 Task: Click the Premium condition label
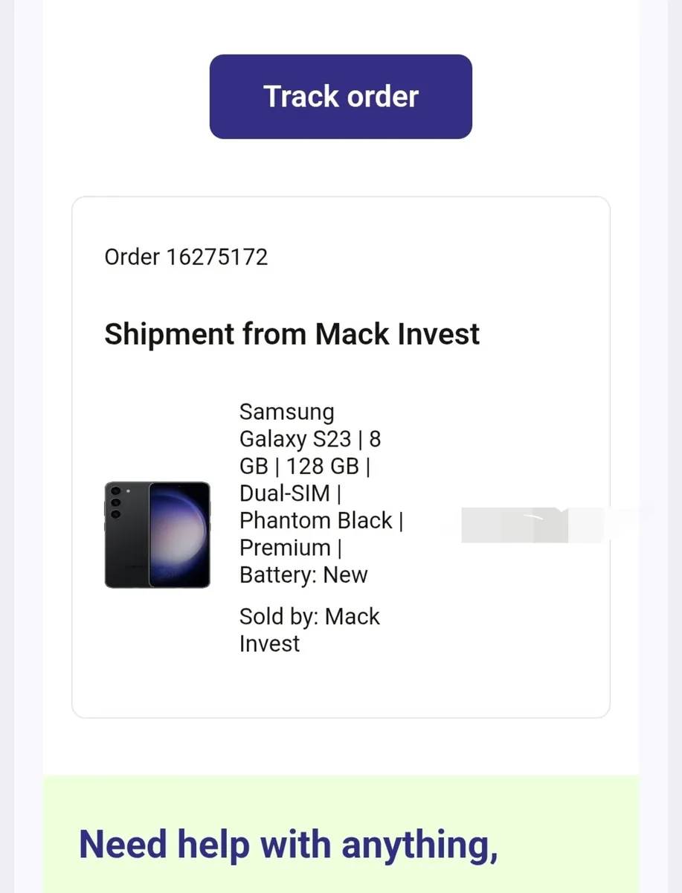point(284,548)
